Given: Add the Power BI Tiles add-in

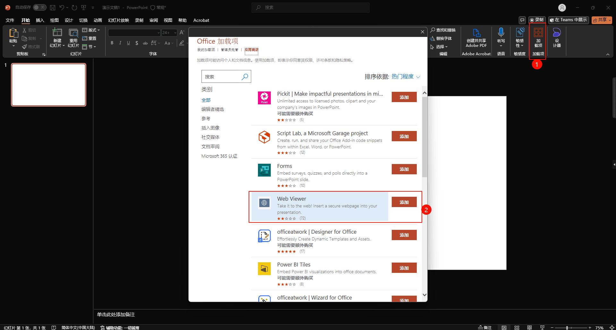Looking at the screenshot, I should coord(404,268).
